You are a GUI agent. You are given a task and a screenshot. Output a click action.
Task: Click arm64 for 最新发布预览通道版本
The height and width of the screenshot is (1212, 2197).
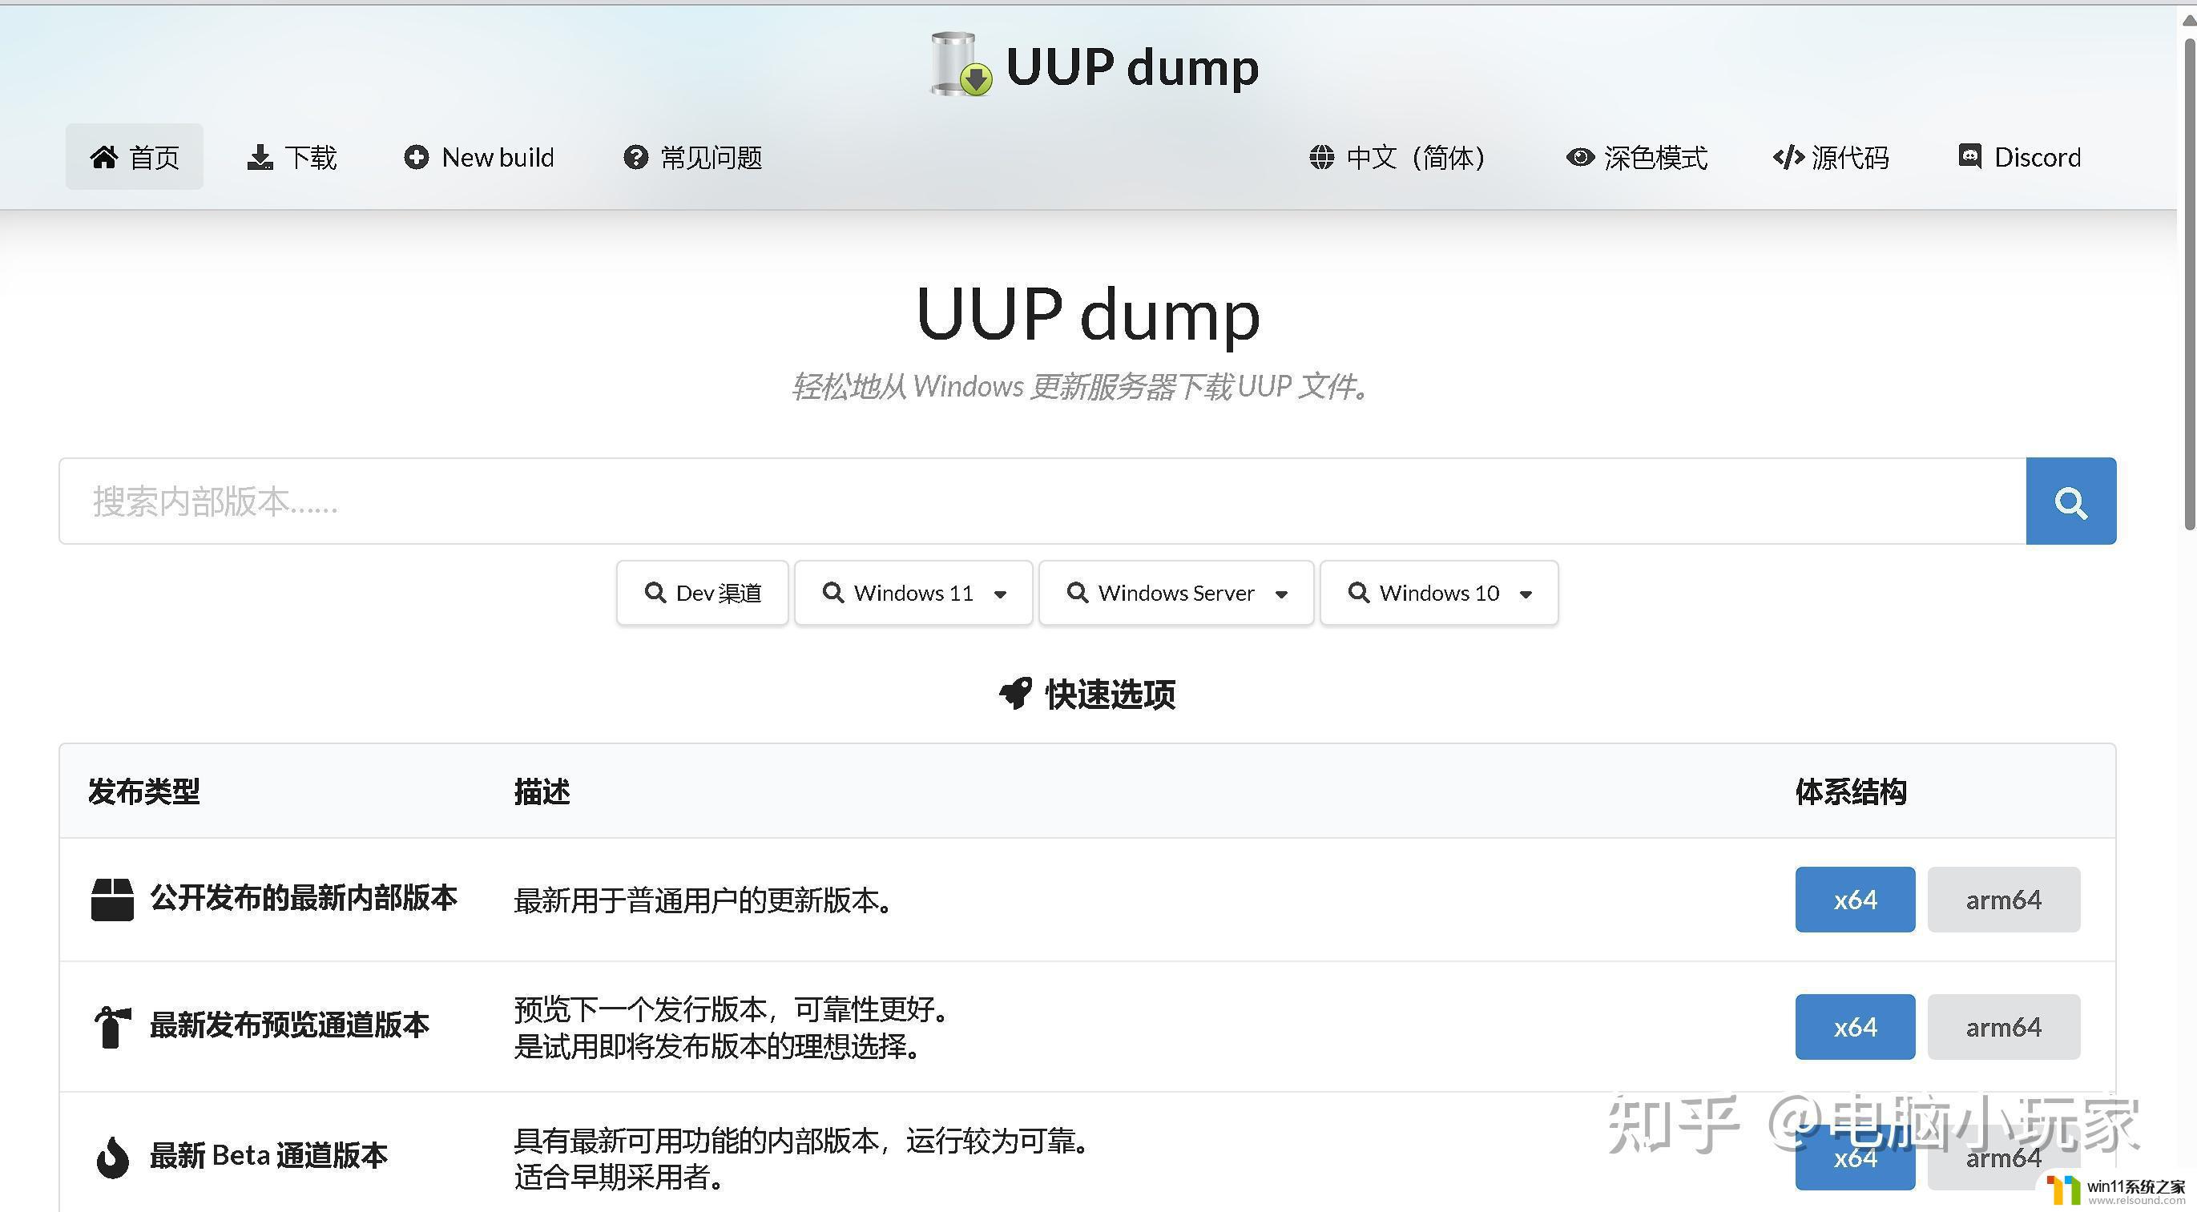click(x=2003, y=1025)
